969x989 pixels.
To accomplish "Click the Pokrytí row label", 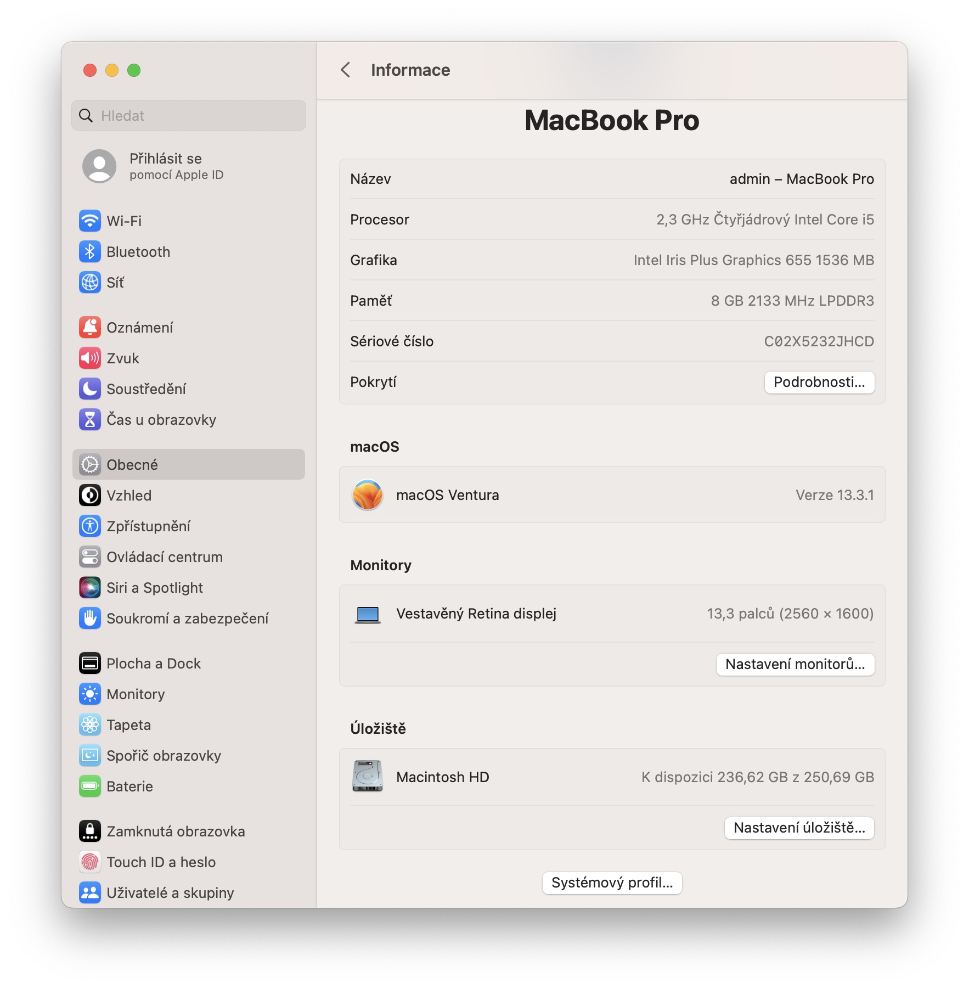I will (373, 382).
